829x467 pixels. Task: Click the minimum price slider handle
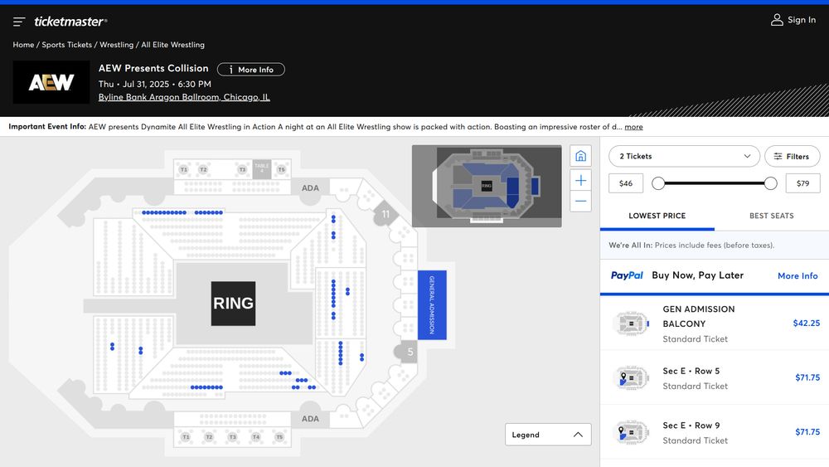pyautogui.click(x=658, y=183)
